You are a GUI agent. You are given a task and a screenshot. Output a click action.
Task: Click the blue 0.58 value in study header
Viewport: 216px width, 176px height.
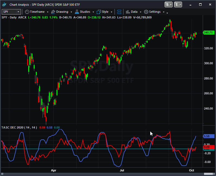tap(49, 128)
